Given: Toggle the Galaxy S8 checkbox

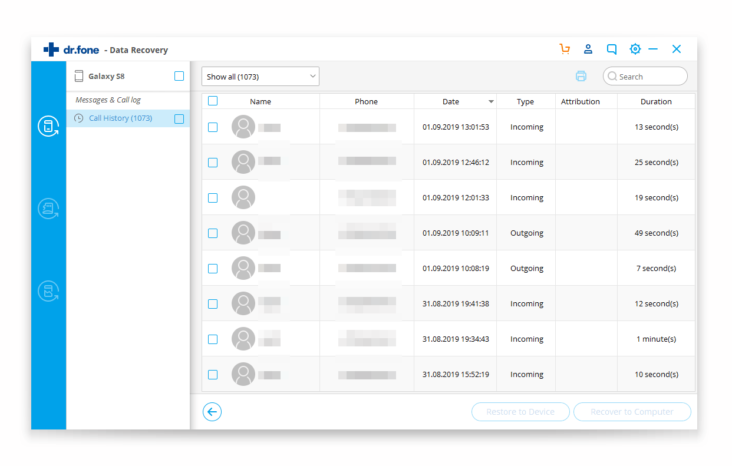Looking at the screenshot, I should tap(179, 76).
